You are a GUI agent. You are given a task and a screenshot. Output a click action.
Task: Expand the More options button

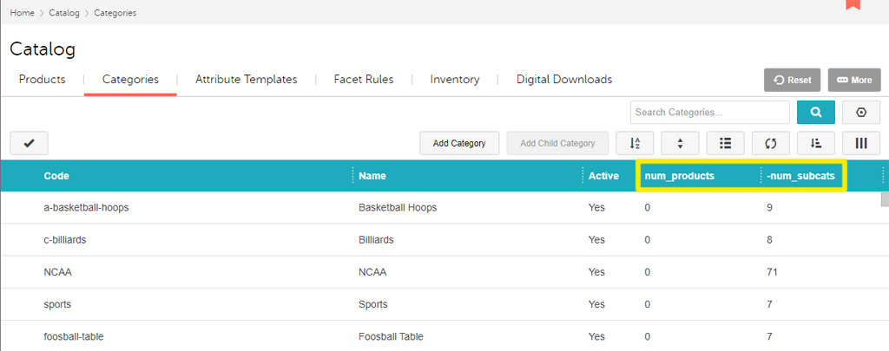[853, 80]
